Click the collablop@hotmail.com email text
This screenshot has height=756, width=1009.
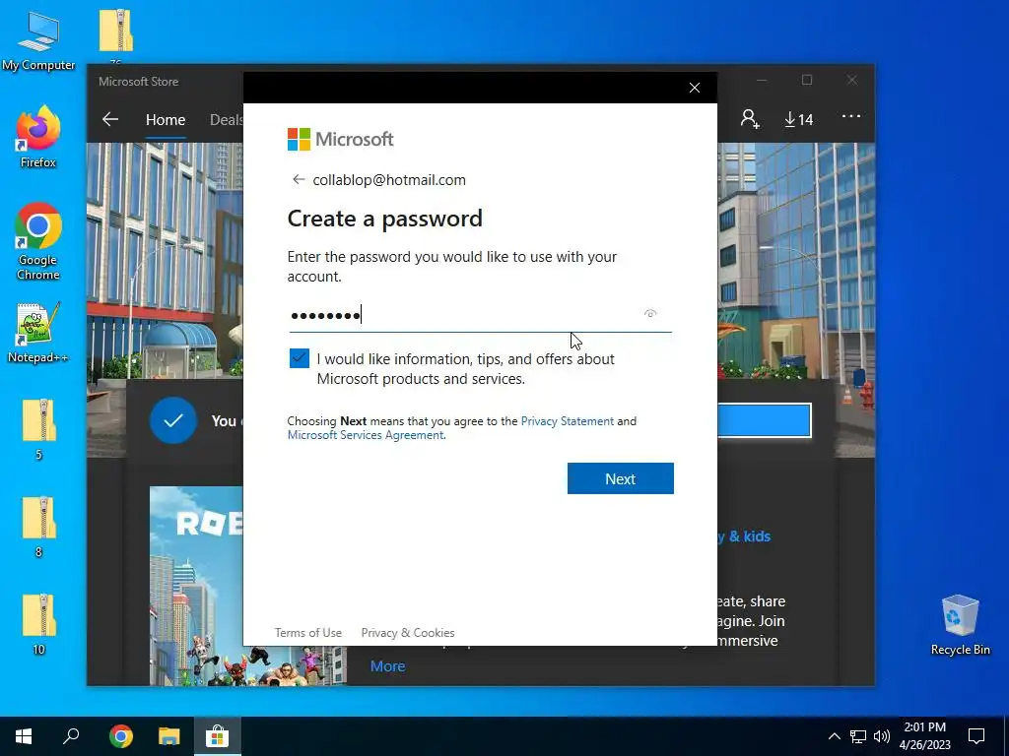[389, 180]
